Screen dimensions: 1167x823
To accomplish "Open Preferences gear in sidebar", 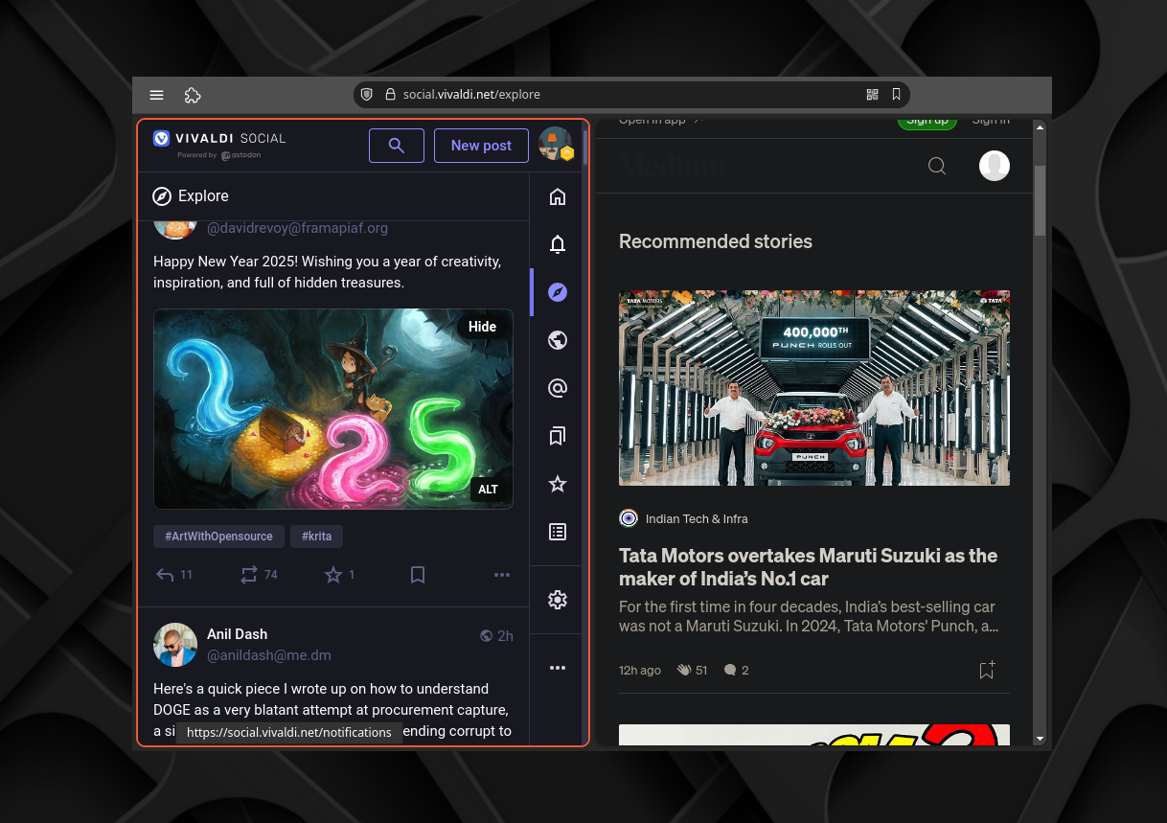I will click(558, 600).
